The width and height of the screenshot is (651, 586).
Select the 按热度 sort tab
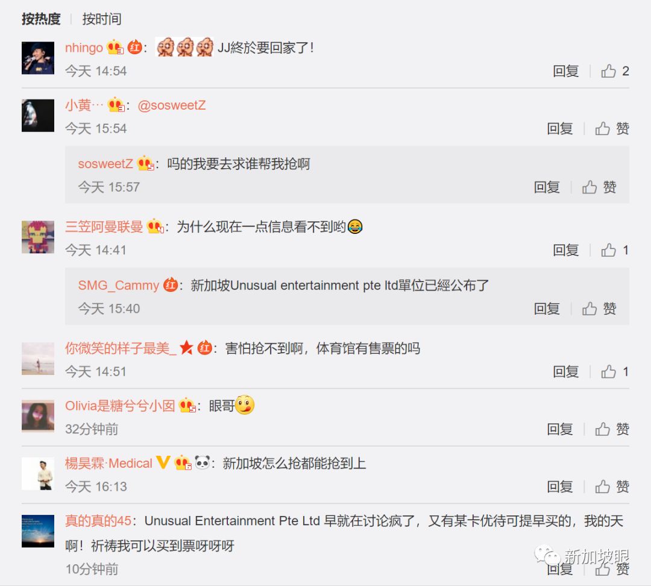tap(41, 19)
